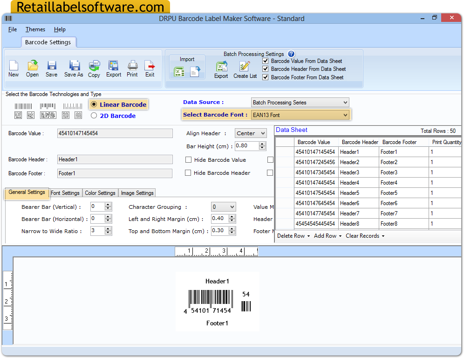The width and height of the screenshot is (464, 358).
Task: Select second 2D barcode sample icon
Action: 31,115
